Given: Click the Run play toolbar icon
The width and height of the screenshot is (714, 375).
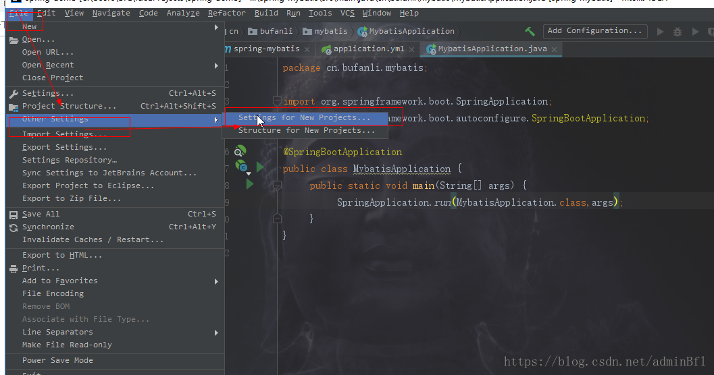Looking at the screenshot, I should click(x=660, y=32).
